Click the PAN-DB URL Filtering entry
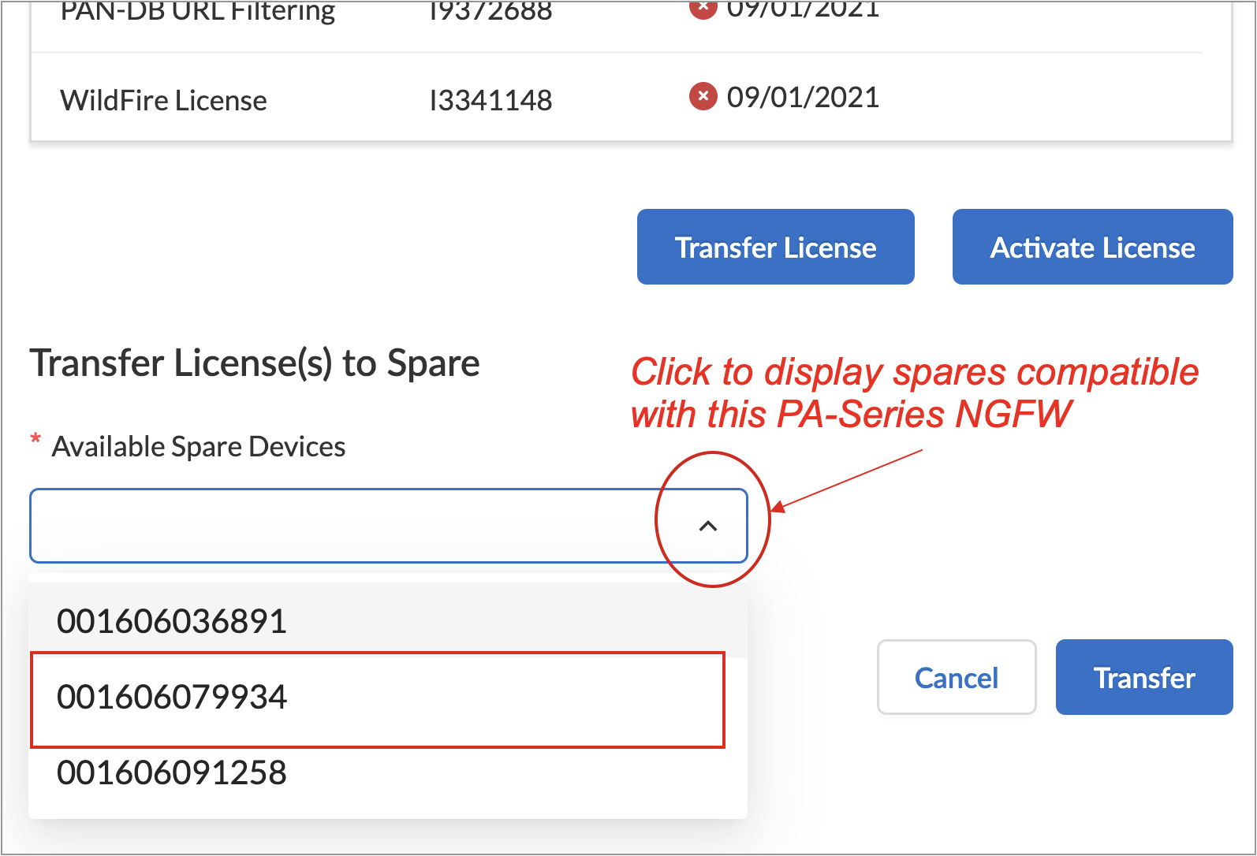Viewport: 1257px width, 856px height. click(198, 11)
